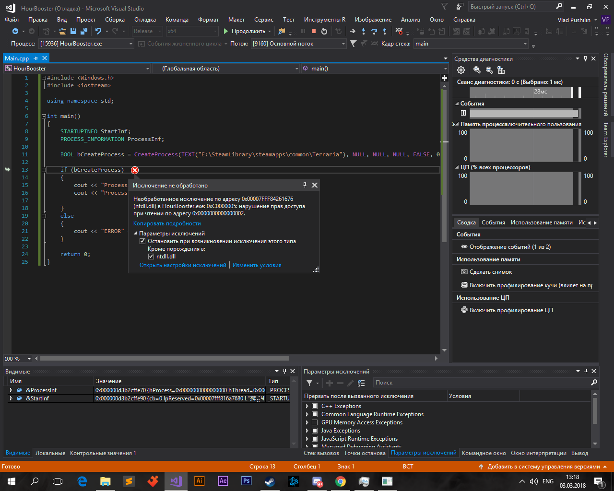
Task: Open Diagnostic Tools settings gear
Action: tap(461, 70)
